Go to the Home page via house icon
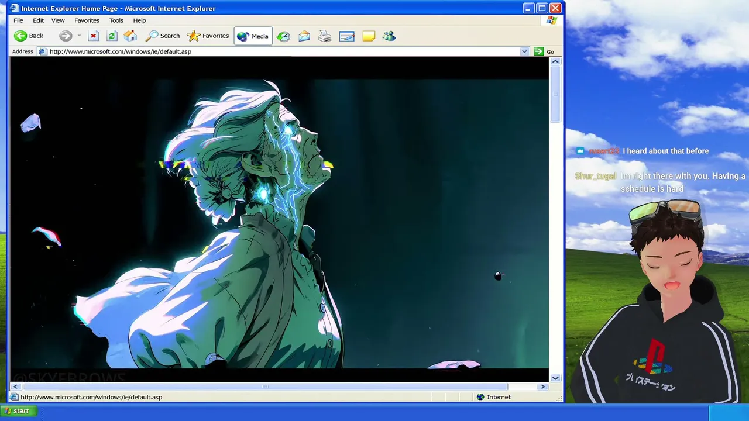 click(x=130, y=36)
